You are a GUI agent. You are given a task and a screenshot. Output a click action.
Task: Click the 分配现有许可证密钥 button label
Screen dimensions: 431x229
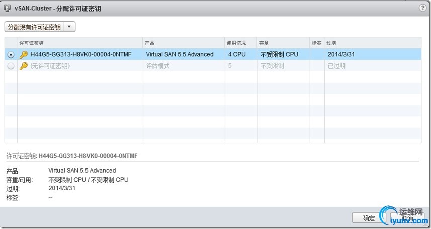(34, 27)
